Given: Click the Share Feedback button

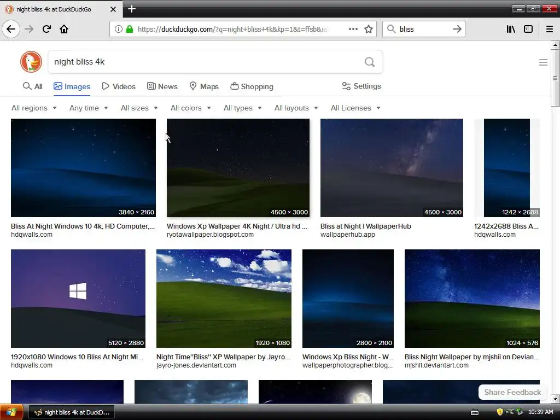Looking at the screenshot, I should coord(512,392).
